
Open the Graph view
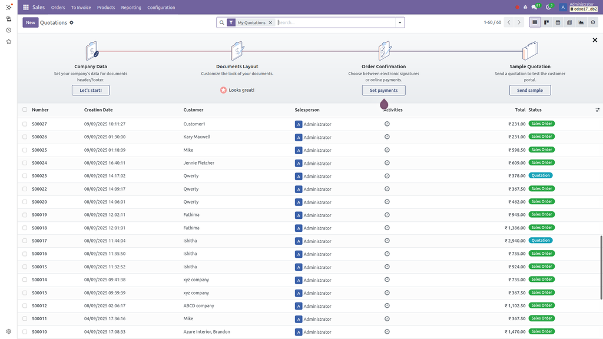[x=581, y=22]
